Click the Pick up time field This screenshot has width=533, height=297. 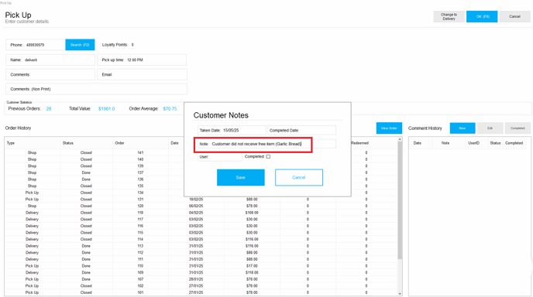142,60
